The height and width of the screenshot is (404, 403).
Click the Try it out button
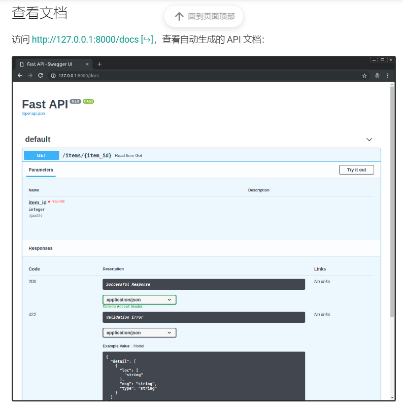click(356, 170)
